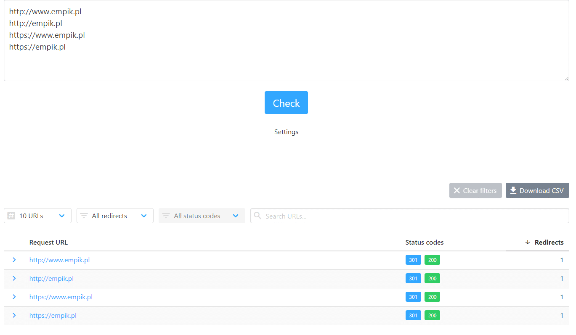Download results with Download CSV button
The height and width of the screenshot is (335, 576).
coord(537,190)
